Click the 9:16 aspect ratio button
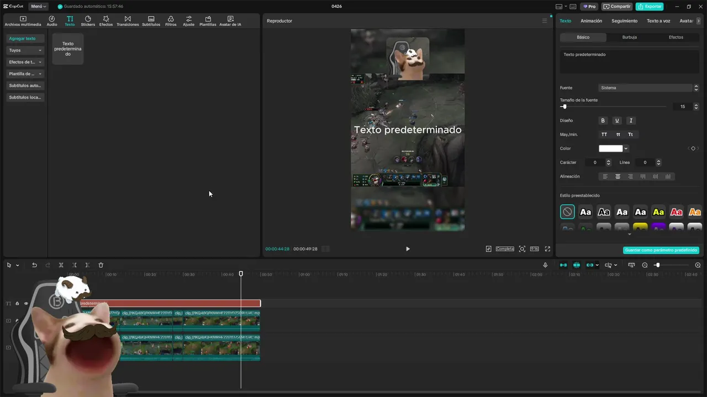The image size is (707, 397). coord(534,249)
